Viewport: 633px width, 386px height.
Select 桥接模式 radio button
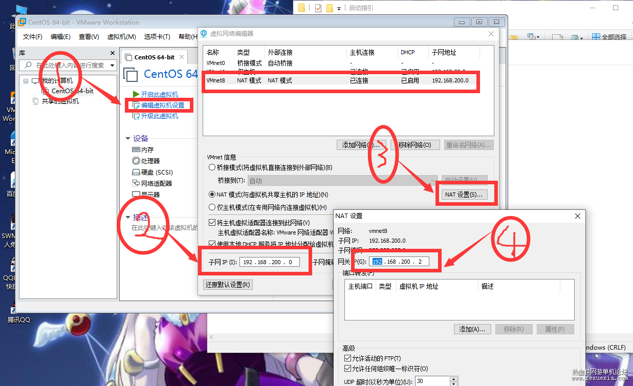pos(212,167)
